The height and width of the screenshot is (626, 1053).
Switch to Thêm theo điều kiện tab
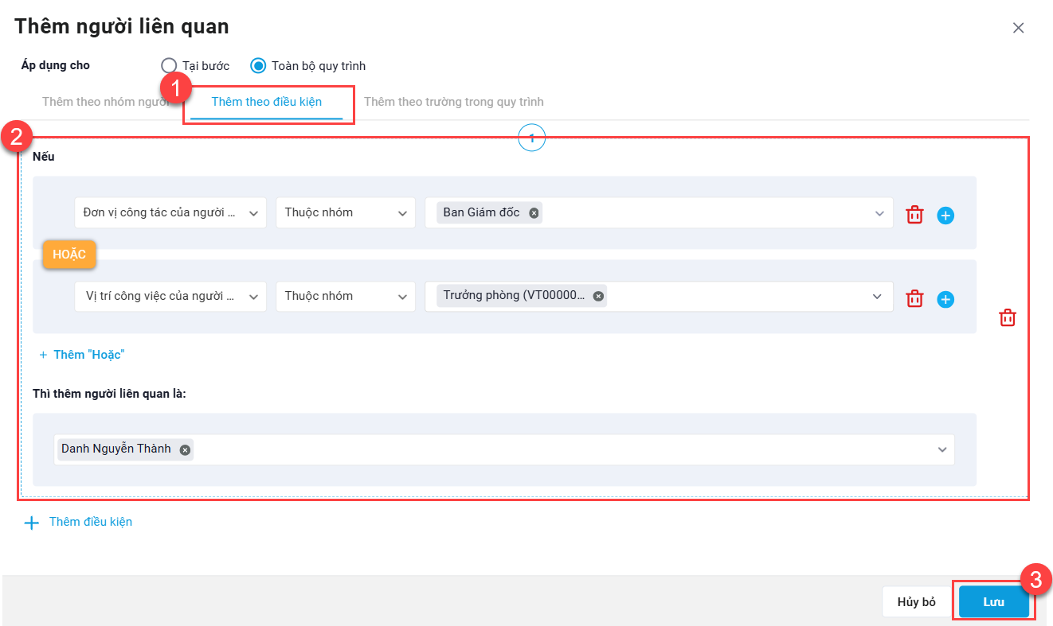(x=267, y=102)
